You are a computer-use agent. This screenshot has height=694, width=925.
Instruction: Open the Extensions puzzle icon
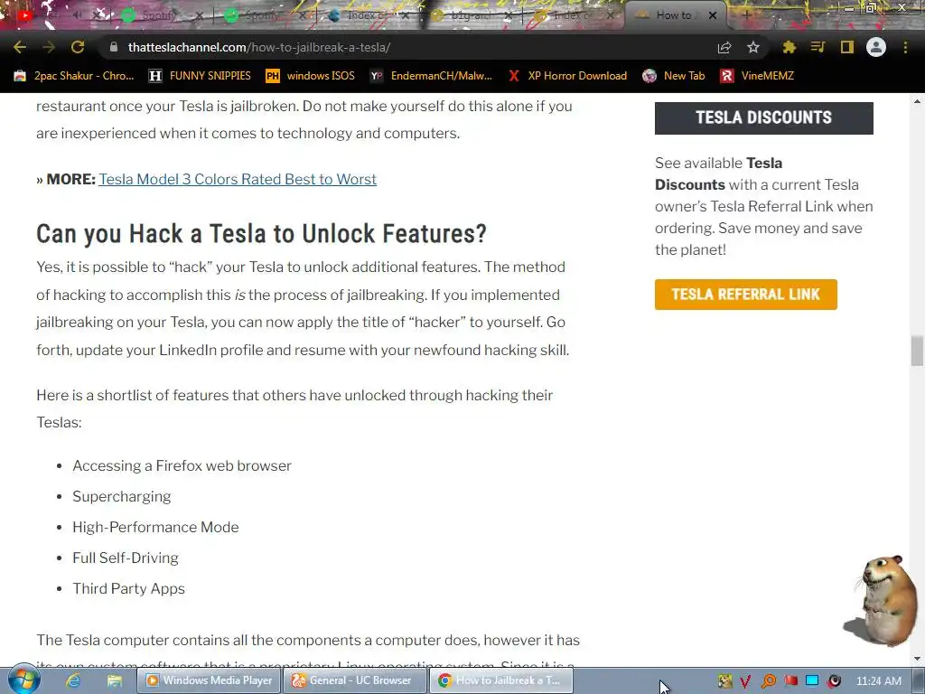[x=789, y=47]
